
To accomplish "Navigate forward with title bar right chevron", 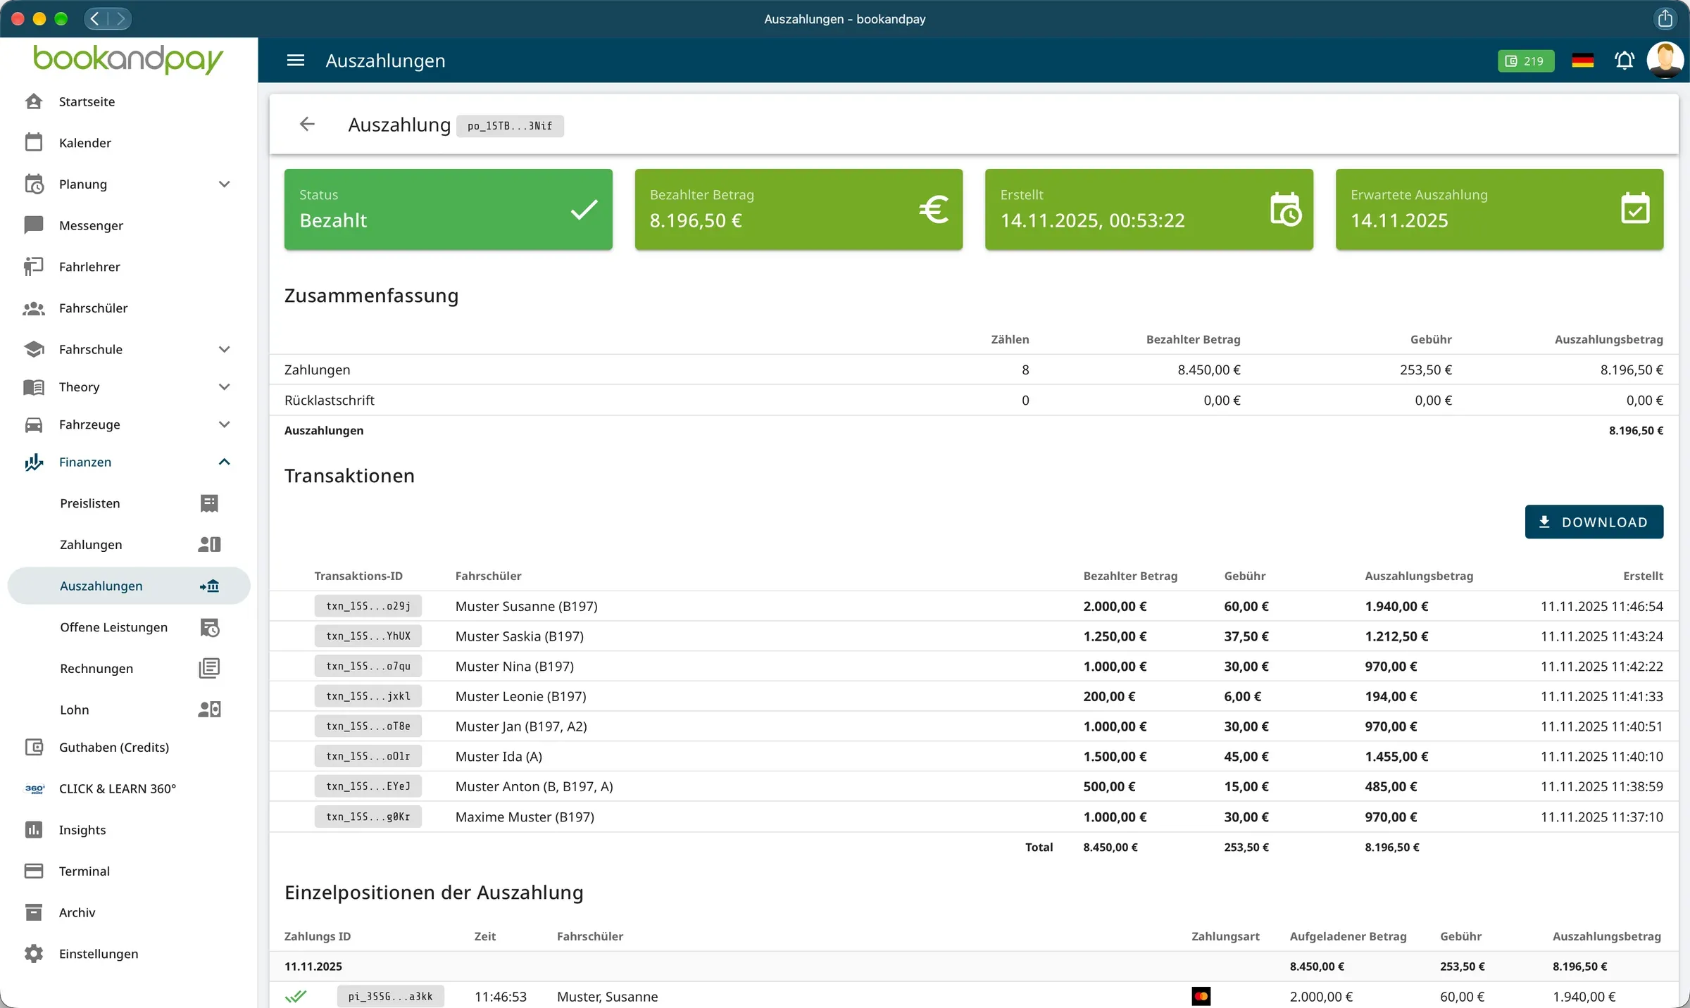I will (x=120, y=18).
